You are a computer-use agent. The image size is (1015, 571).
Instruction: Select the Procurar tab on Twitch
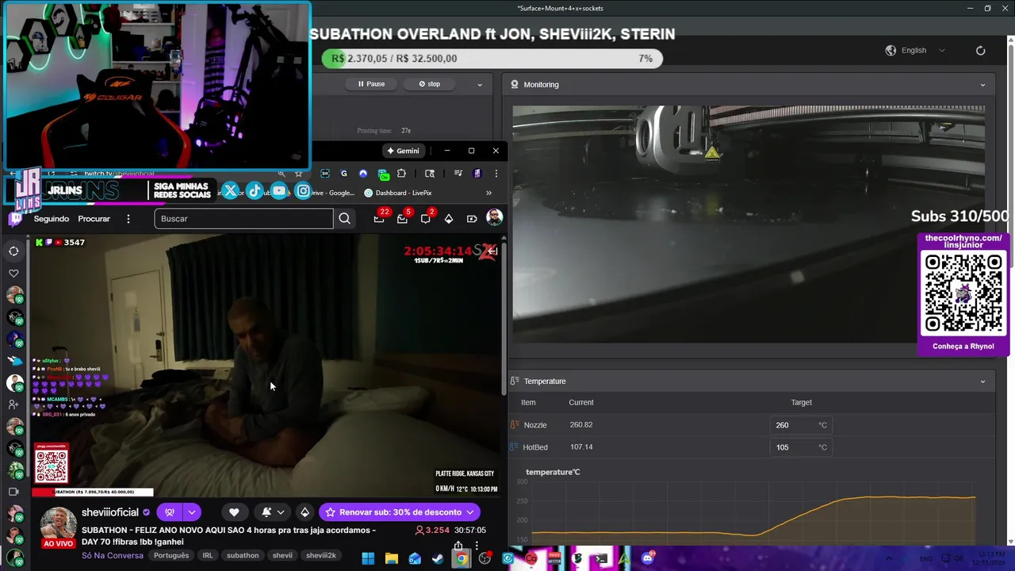(x=94, y=219)
